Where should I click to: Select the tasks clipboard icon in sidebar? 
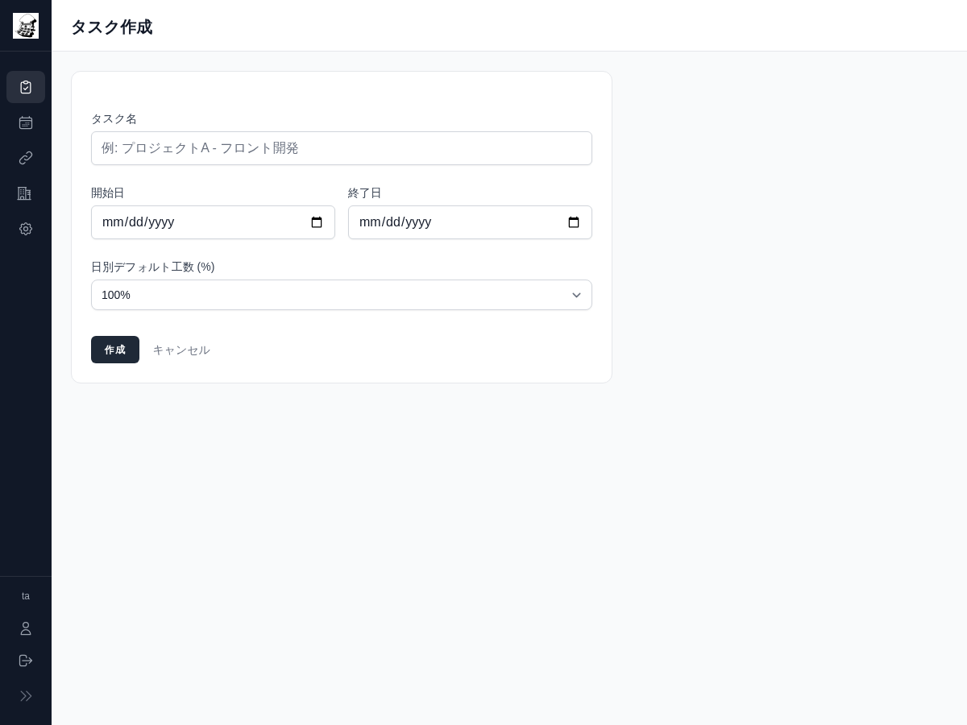pos(26,87)
